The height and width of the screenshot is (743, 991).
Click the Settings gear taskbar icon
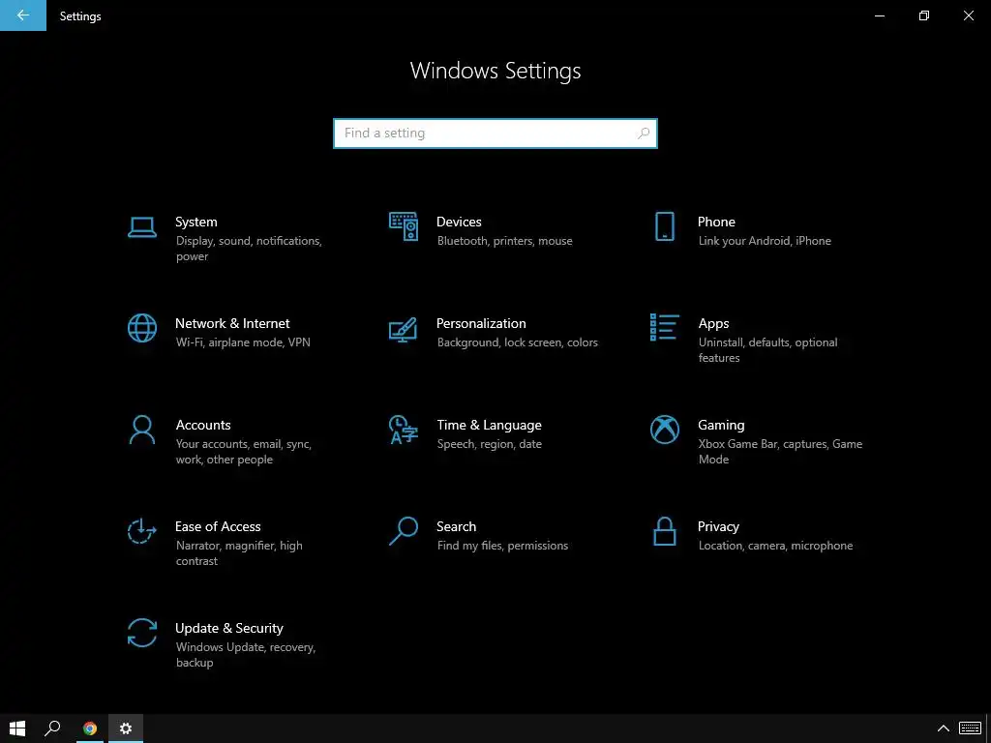coord(126,728)
